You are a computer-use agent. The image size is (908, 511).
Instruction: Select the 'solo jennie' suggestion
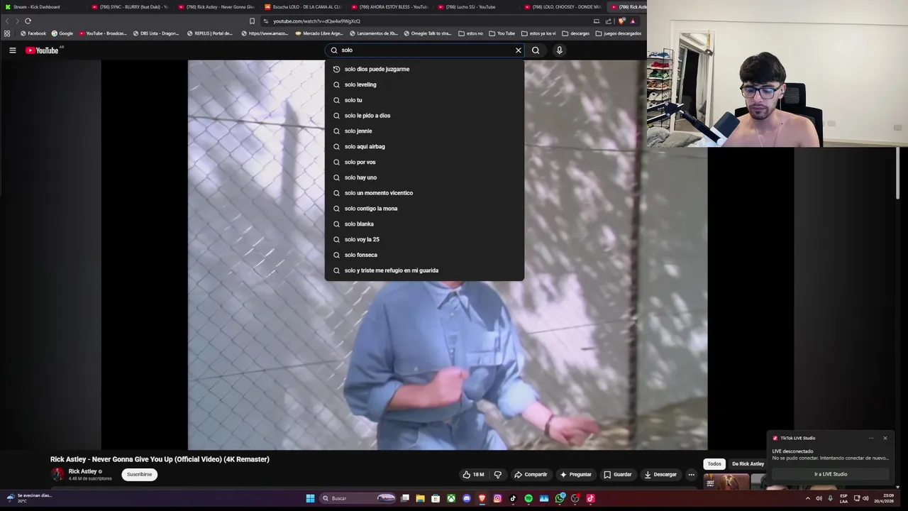(424, 131)
